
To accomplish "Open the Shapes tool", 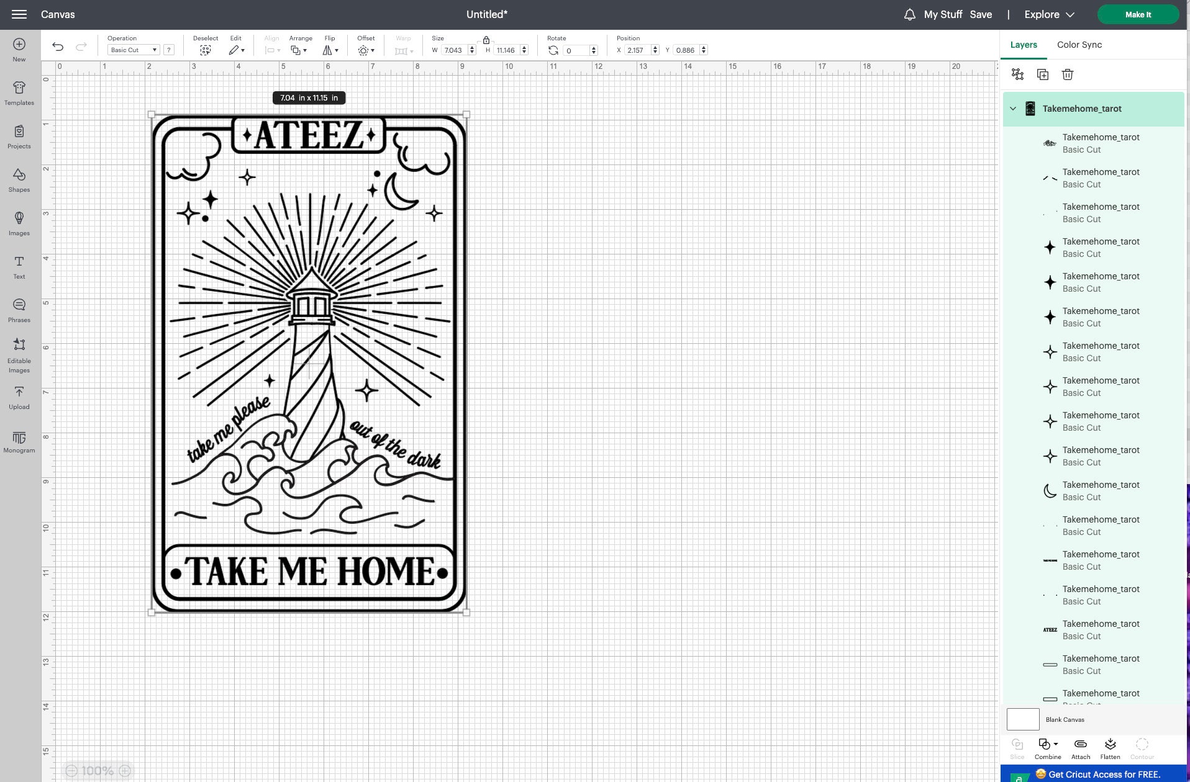I will (19, 180).
